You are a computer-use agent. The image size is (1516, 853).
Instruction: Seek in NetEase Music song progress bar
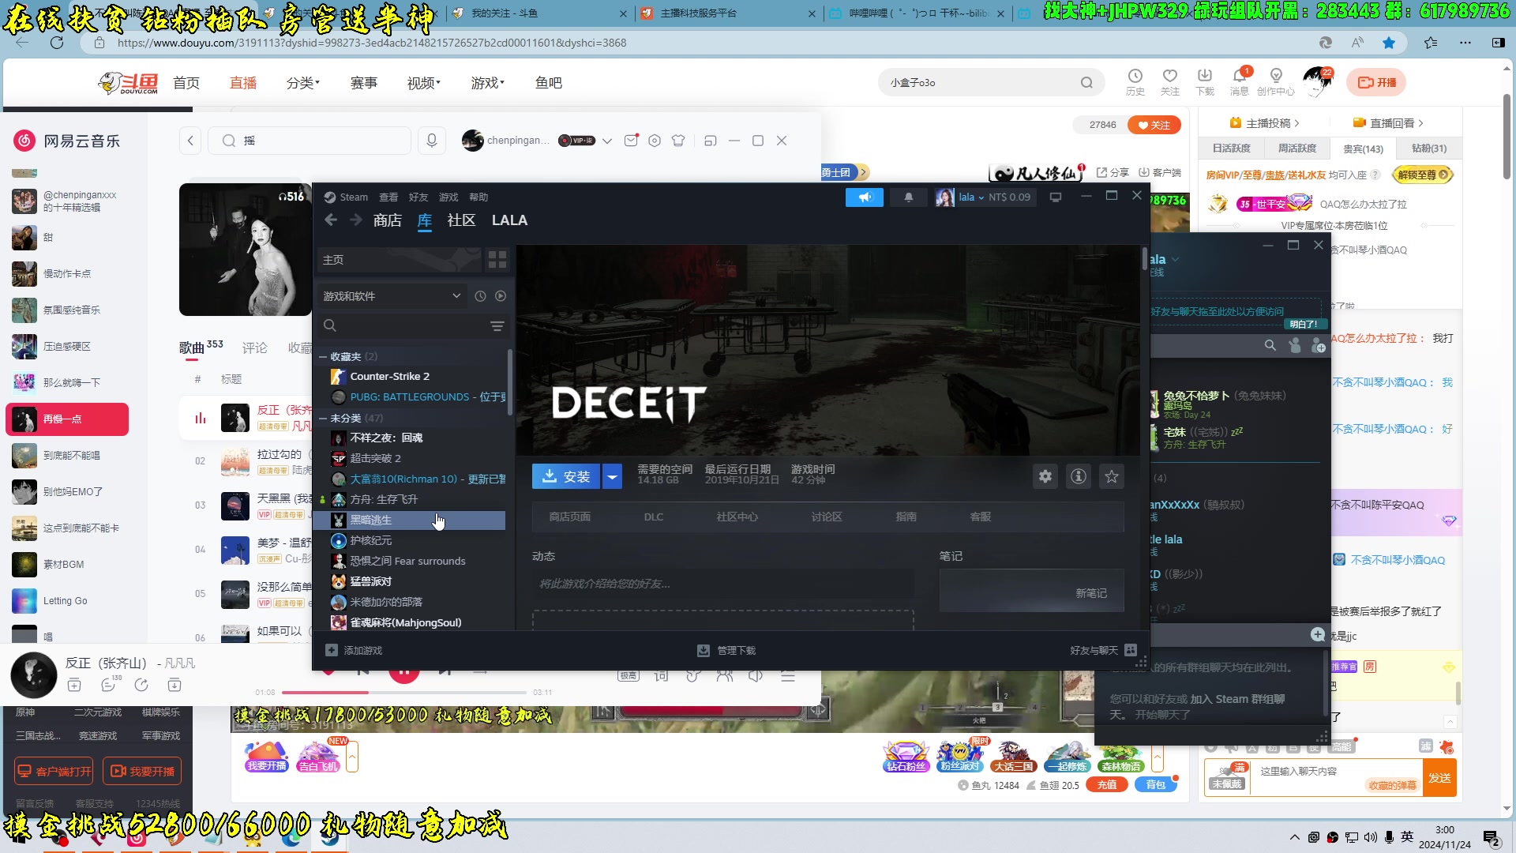404,693
